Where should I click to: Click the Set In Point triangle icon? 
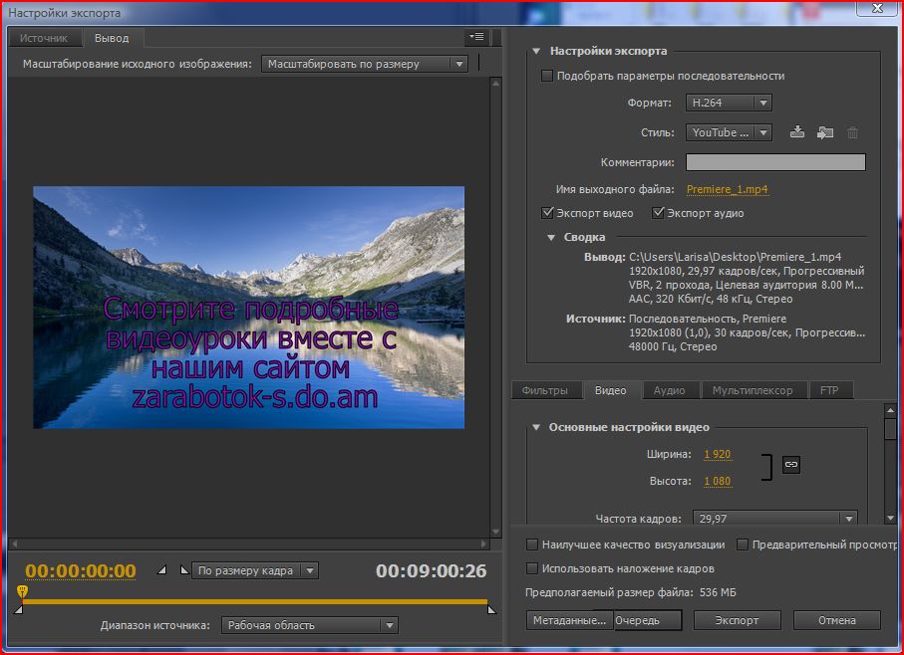[x=162, y=570]
